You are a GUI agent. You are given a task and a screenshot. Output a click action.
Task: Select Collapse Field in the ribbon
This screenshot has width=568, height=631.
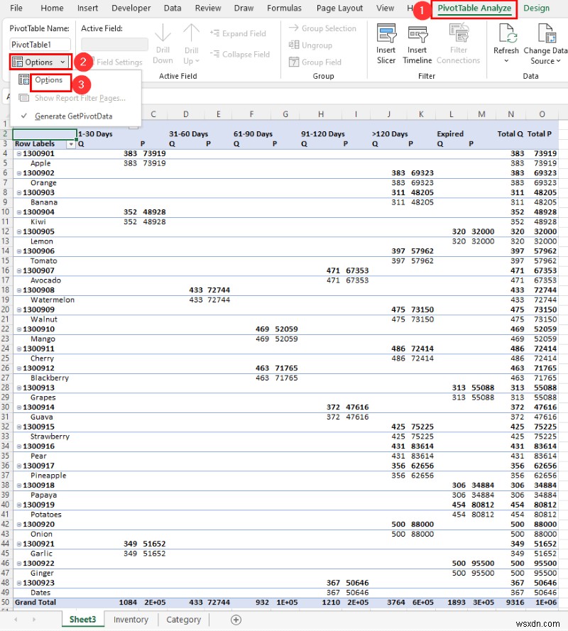coord(240,55)
